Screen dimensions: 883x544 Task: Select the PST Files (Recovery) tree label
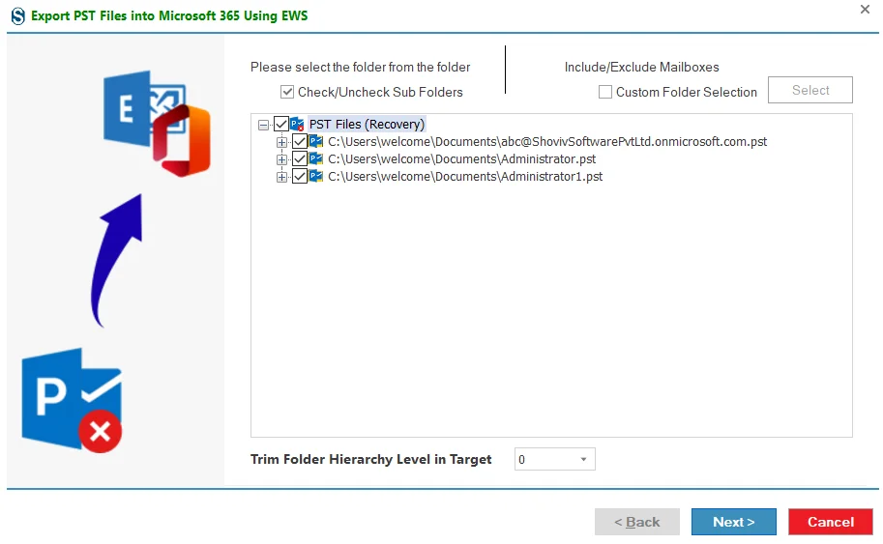coord(367,125)
